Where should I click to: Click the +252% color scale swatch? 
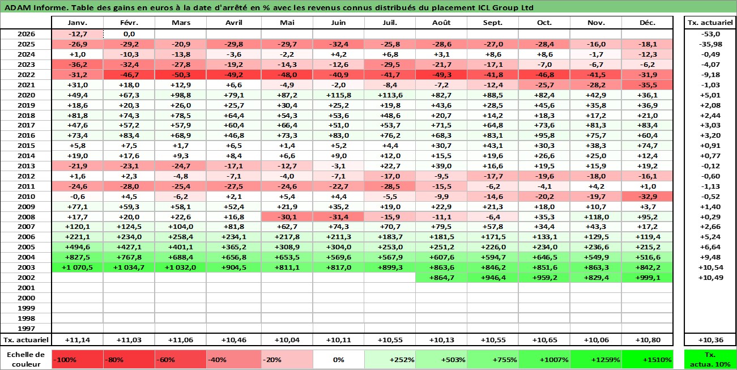(x=390, y=359)
